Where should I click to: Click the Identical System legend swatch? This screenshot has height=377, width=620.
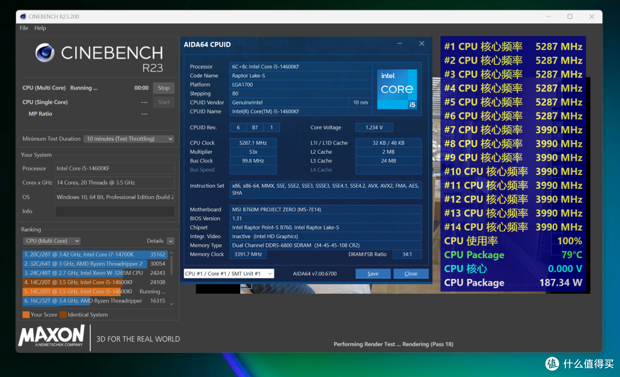pyautogui.click(x=63, y=314)
